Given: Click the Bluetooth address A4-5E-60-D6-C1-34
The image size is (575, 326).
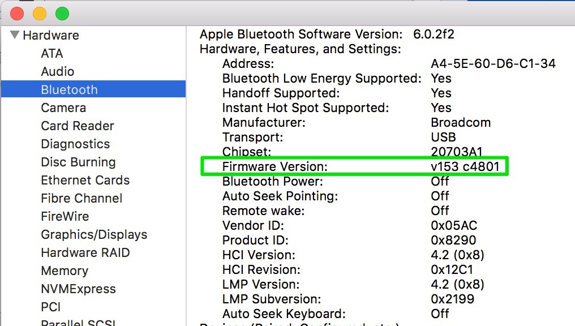Looking at the screenshot, I should pos(493,63).
